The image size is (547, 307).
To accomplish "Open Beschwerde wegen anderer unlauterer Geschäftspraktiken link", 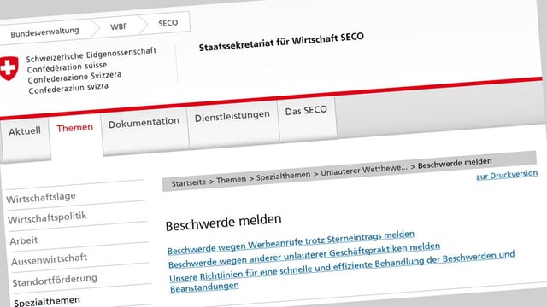I will coord(304,255).
